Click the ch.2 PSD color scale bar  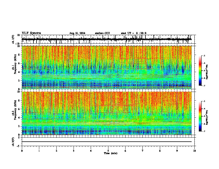[x=200, y=116]
